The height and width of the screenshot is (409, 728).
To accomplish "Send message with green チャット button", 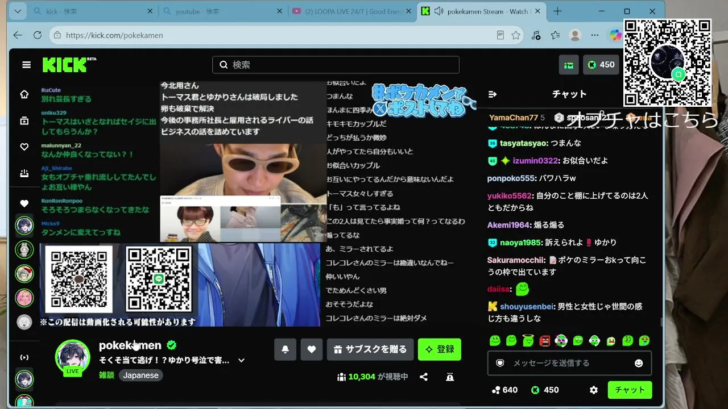I will (x=630, y=390).
